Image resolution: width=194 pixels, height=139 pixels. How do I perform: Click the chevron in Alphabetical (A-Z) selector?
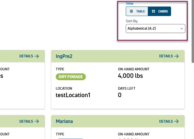181,29
